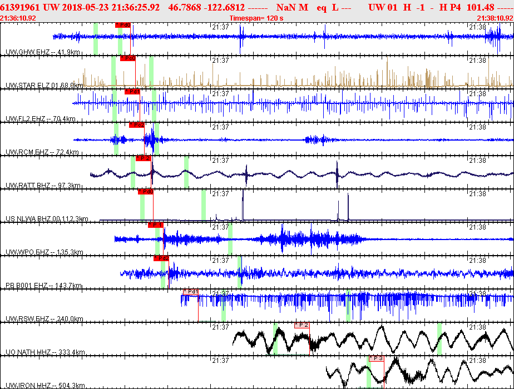The image size is (514, 389).
Task: Click the PB.B001.EHZ -- 143.7km channel label
Action: point(43,286)
